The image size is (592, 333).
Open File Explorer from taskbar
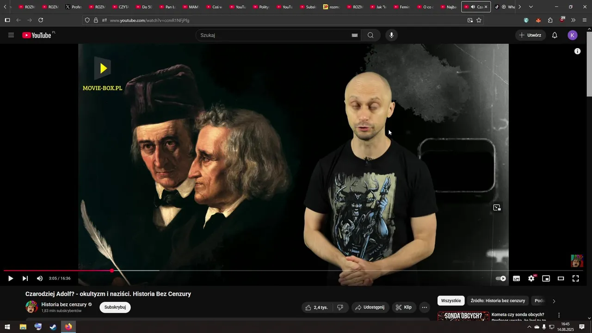[23, 327]
